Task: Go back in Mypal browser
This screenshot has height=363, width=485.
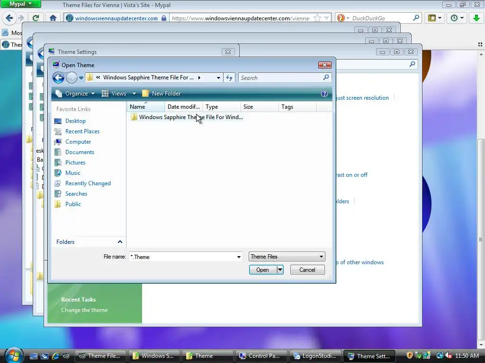Action: point(9,18)
